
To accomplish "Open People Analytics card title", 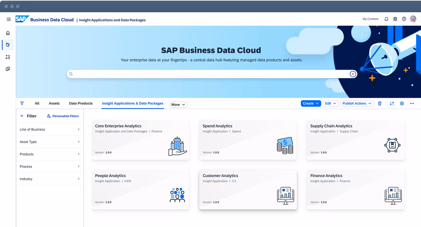I will pos(110,176).
